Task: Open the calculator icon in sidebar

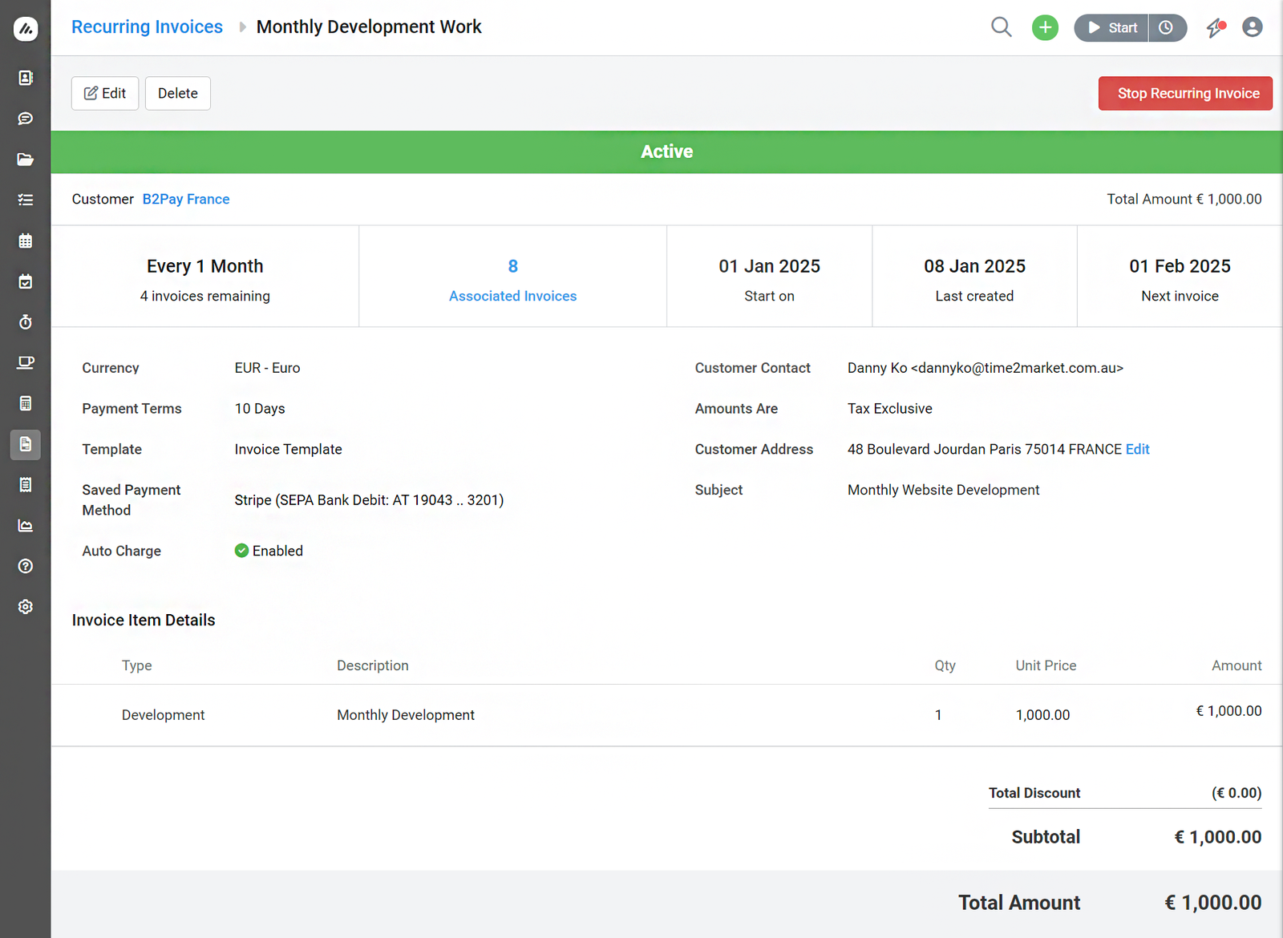Action: [26, 403]
